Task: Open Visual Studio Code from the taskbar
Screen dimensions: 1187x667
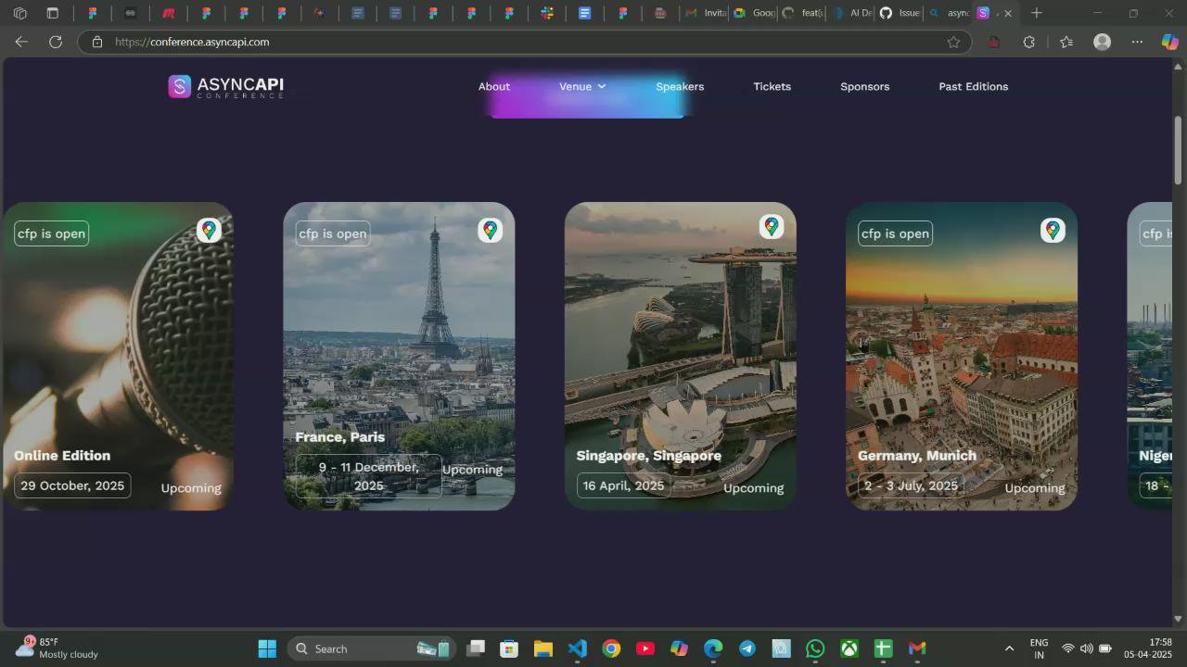Action: point(577,648)
